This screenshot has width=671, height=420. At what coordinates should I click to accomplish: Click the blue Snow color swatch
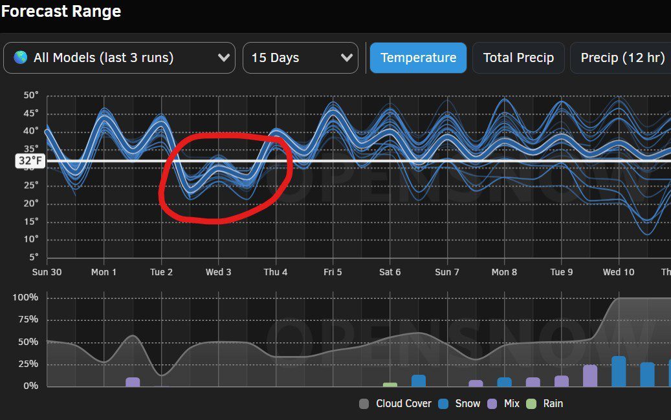click(x=443, y=404)
